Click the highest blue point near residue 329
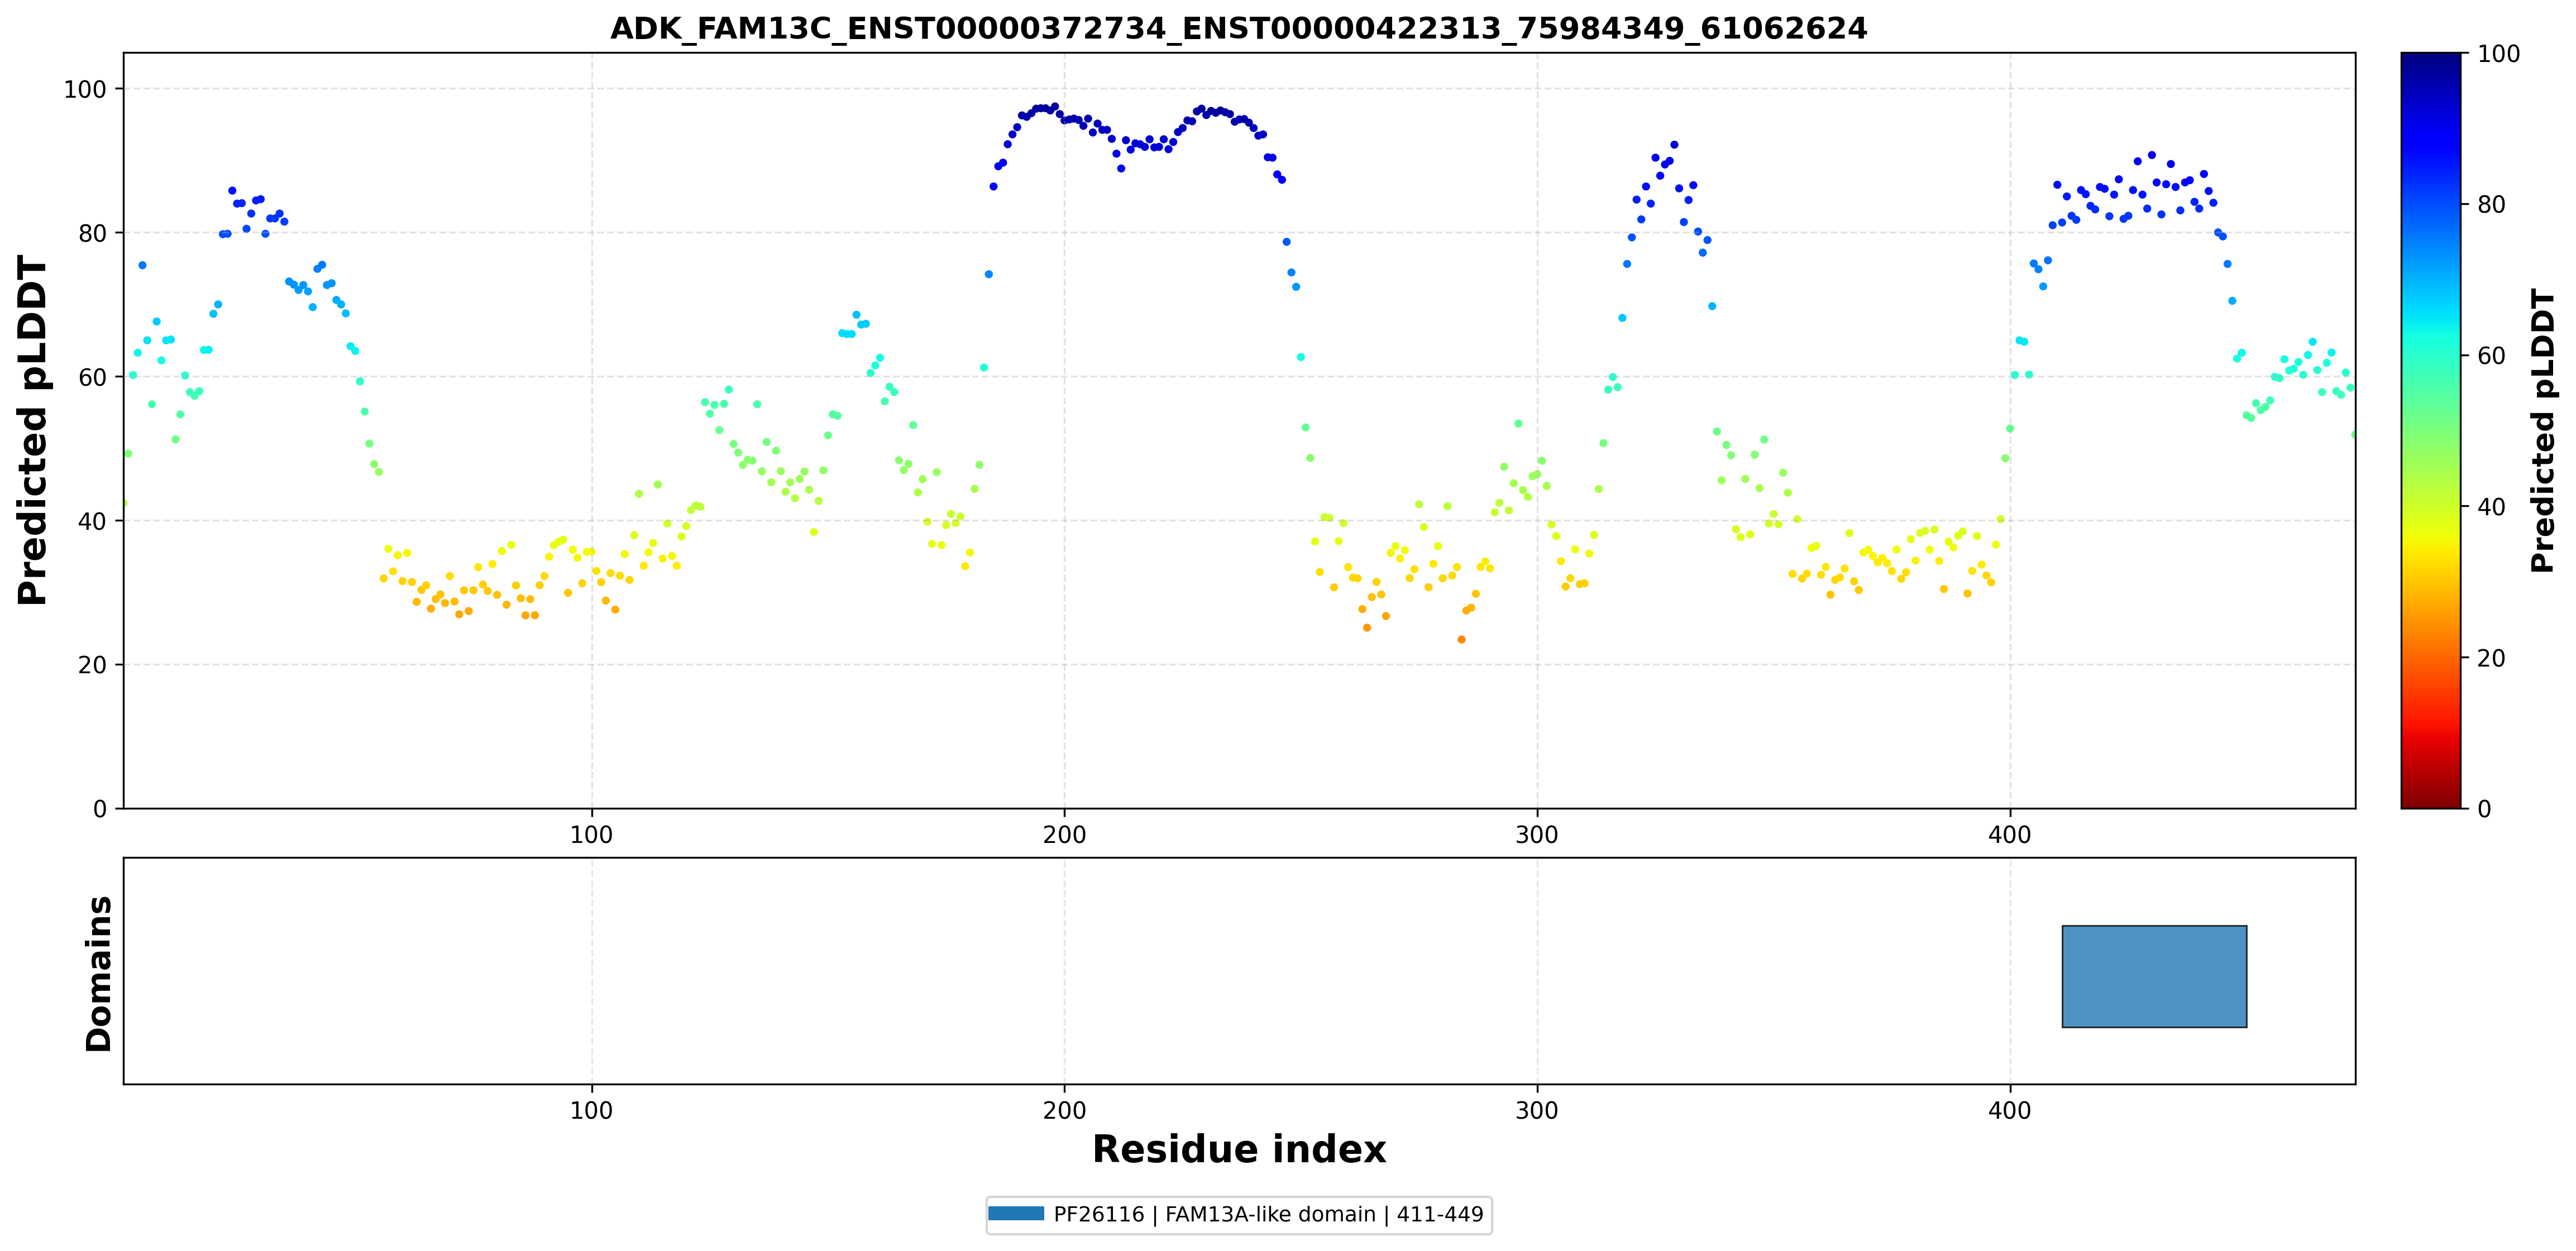The image size is (2576, 1251). tap(1674, 144)
